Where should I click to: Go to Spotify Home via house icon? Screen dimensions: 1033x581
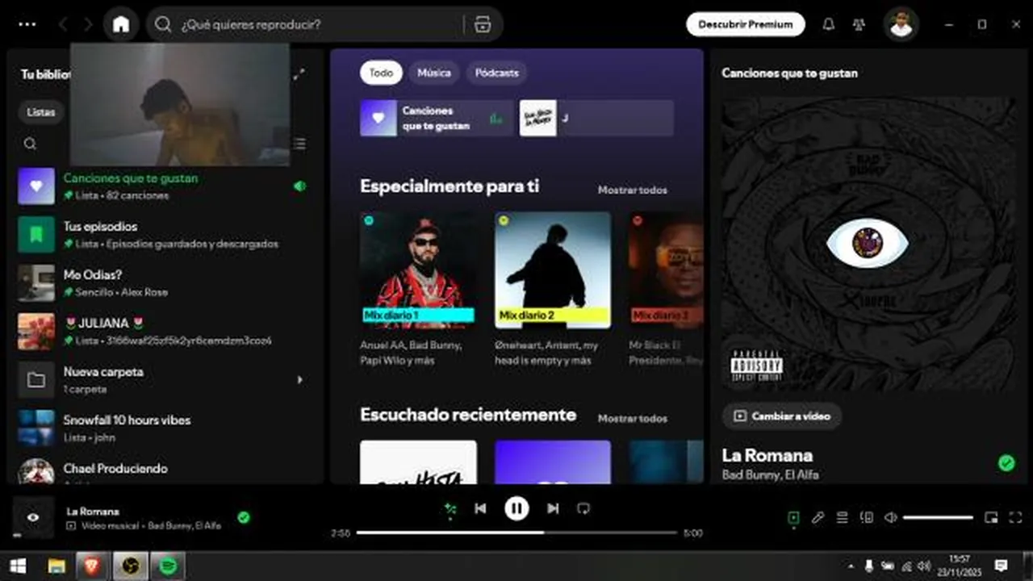(121, 24)
